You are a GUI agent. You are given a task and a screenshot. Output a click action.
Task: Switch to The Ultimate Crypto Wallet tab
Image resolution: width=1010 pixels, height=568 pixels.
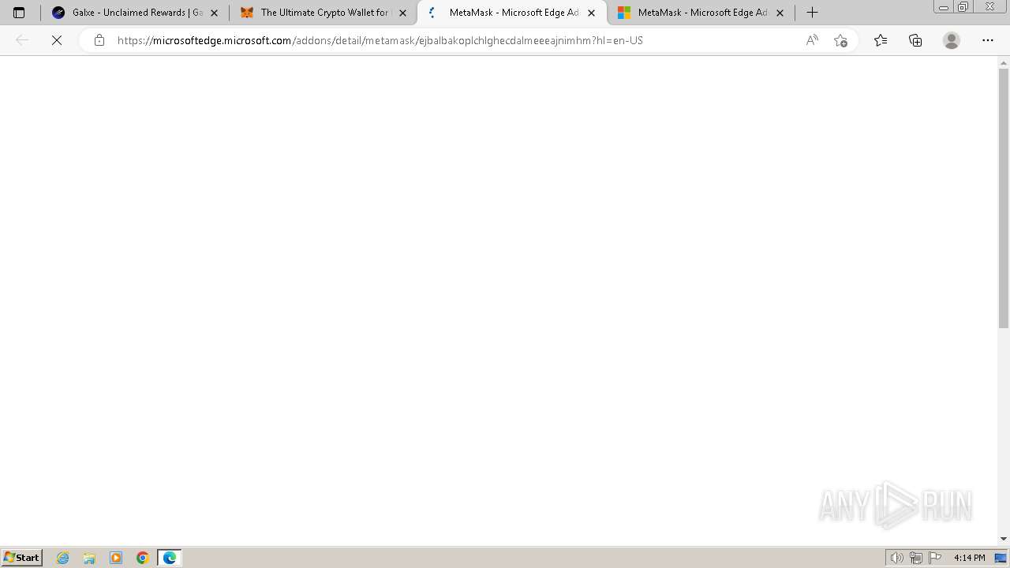pyautogui.click(x=324, y=13)
